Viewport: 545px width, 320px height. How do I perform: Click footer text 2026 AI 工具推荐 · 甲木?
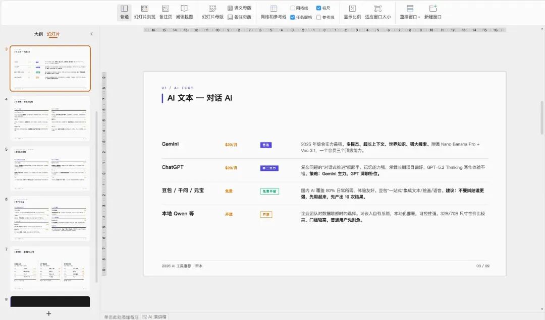(x=182, y=266)
